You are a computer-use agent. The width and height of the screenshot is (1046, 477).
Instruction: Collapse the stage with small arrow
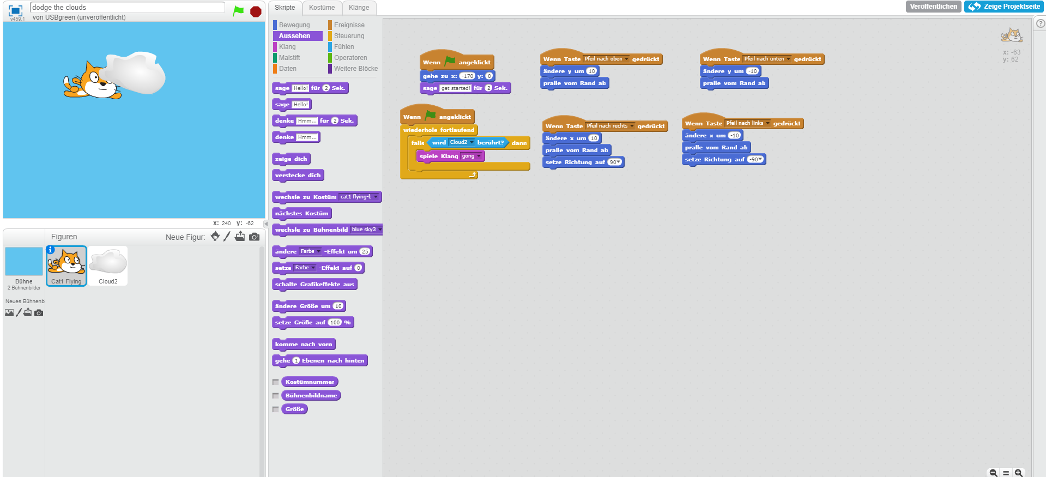266,224
